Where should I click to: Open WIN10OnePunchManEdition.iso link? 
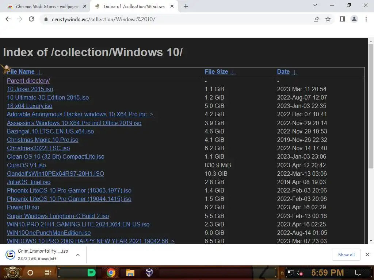click(x=49, y=233)
